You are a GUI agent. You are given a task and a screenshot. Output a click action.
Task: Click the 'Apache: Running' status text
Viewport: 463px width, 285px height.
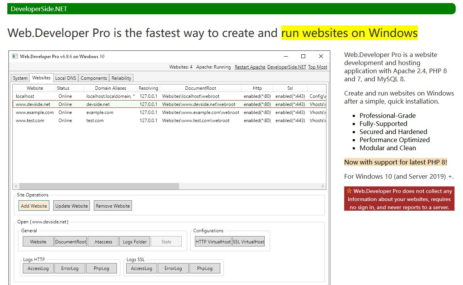click(x=213, y=67)
